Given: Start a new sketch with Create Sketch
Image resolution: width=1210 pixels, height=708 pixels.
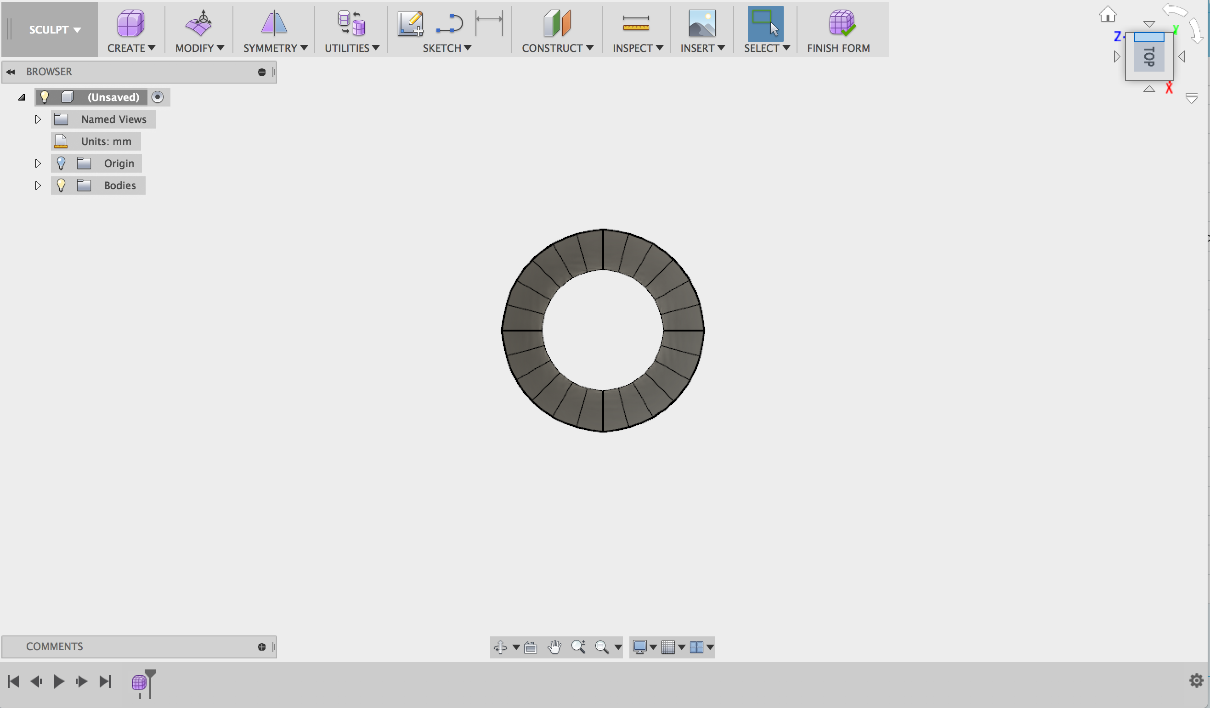Looking at the screenshot, I should click(x=410, y=23).
